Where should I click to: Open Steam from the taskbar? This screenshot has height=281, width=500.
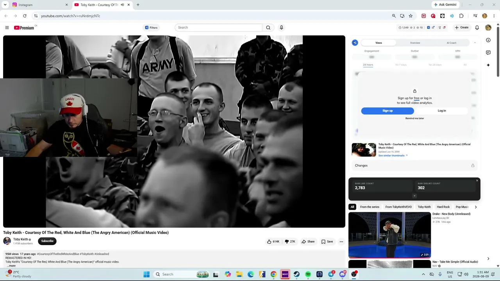(296, 274)
